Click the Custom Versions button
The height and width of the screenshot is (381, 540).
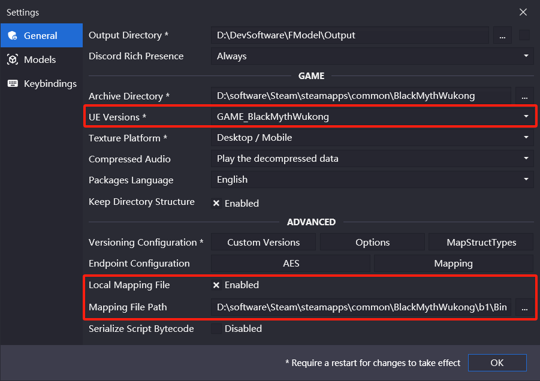(x=264, y=242)
